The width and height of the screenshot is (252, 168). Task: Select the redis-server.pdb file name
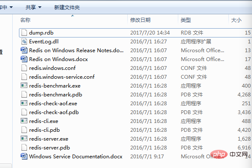pos(49,148)
